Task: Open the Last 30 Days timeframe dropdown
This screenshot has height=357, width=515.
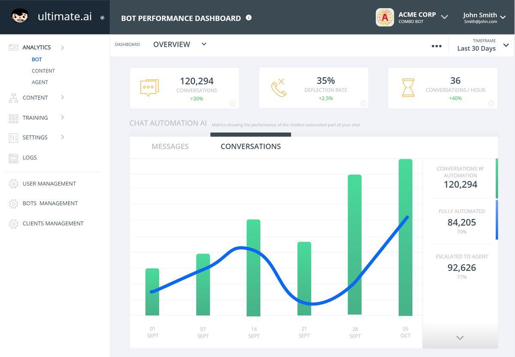Action: tap(506, 45)
